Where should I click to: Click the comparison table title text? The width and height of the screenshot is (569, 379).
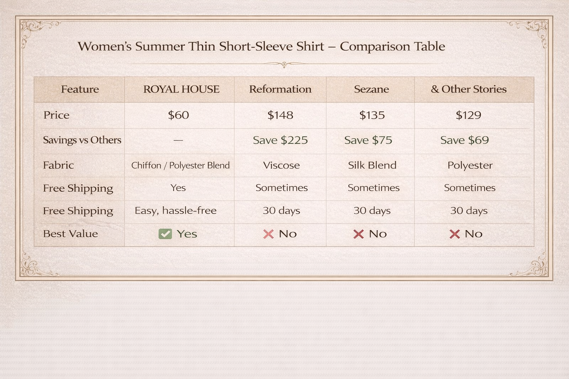coord(261,47)
